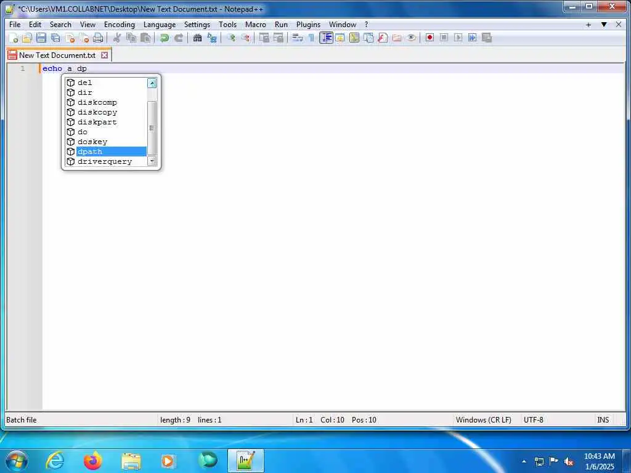Open Folder as Workspace toolbar icon

tap(397, 38)
